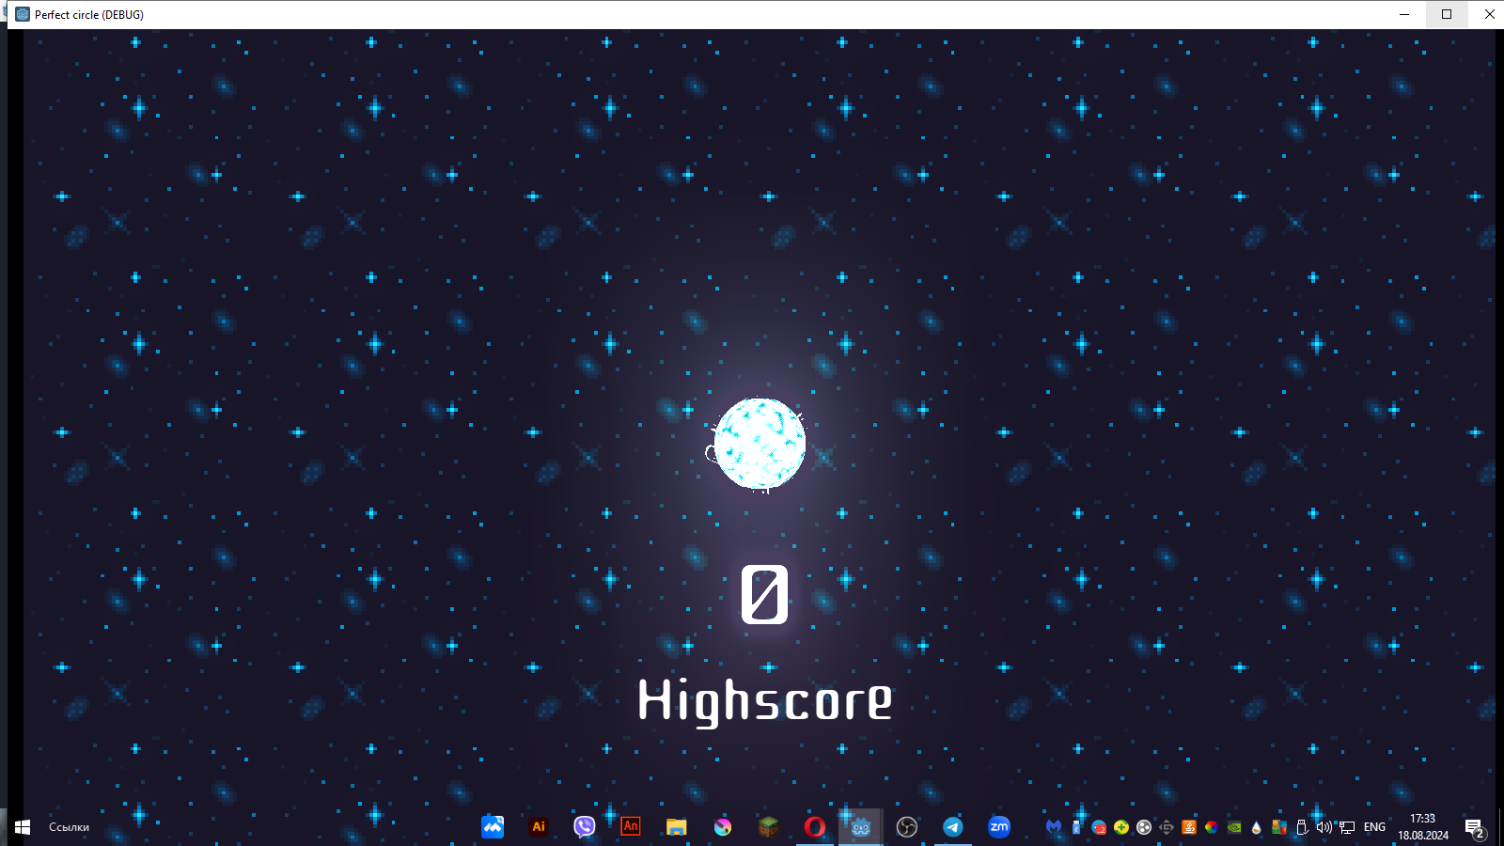The height and width of the screenshot is (846, 1504).
Task: Click the orange Java tray icon
Action: (x=1189, y=827)
